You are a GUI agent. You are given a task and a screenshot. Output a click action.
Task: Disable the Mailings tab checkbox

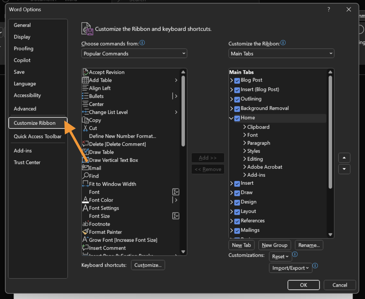(x=237, y=230)
